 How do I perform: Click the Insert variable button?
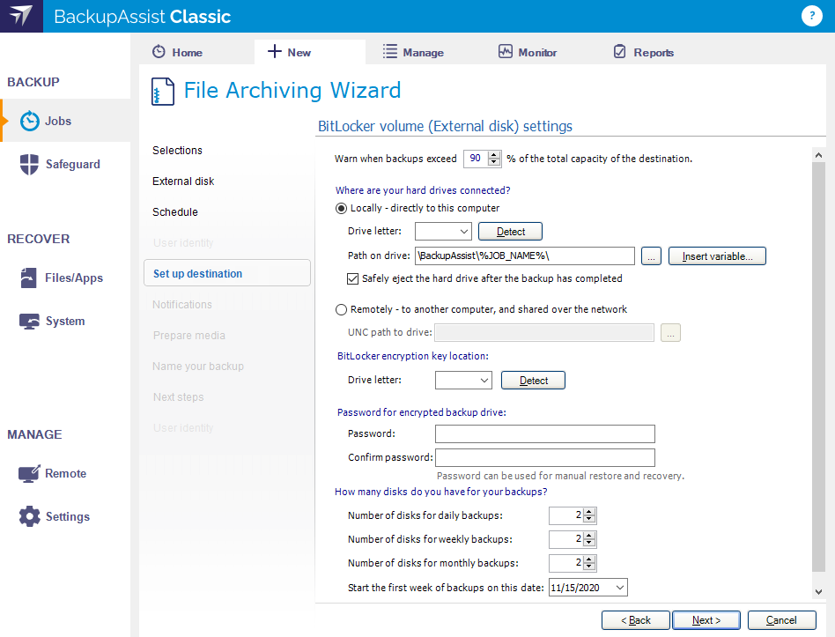click(x=717, y=256)
